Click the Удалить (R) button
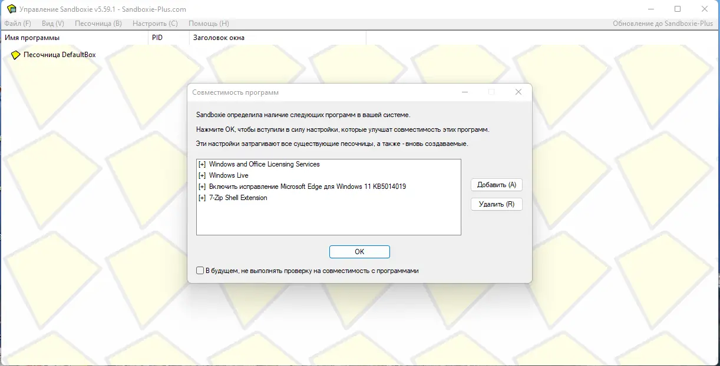 (497, 204)
